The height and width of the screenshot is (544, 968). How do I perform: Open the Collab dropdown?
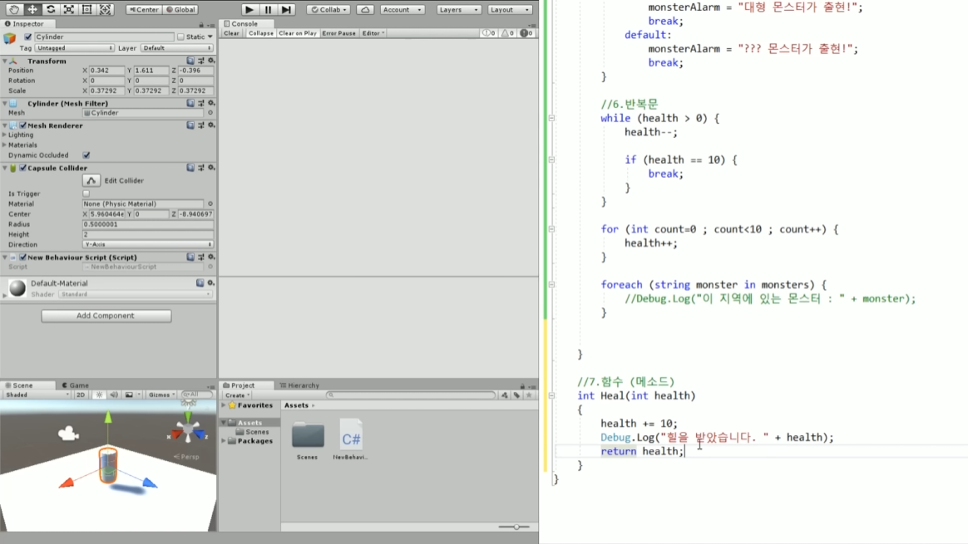329,9
